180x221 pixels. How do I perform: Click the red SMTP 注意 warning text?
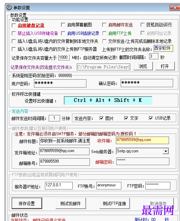(75, 134)
